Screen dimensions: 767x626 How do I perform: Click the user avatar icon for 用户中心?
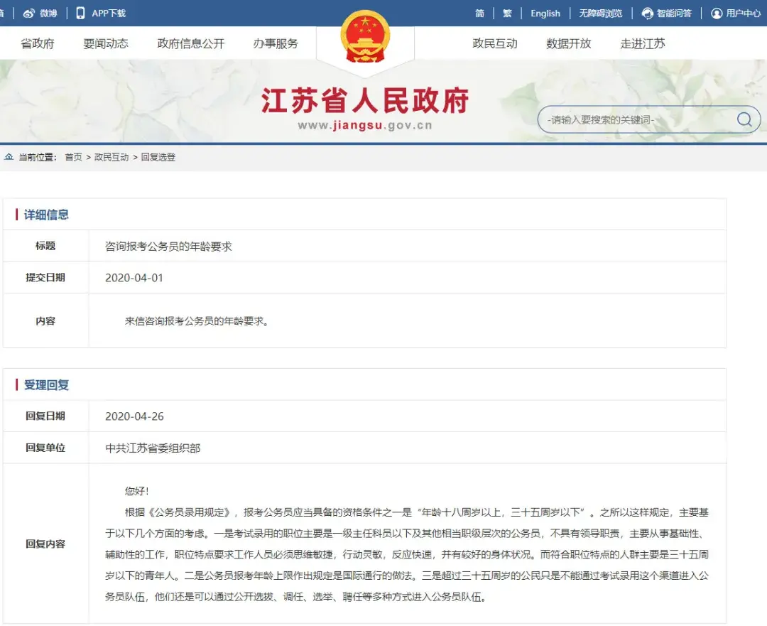pyautogui.click(x=717, y=13)
